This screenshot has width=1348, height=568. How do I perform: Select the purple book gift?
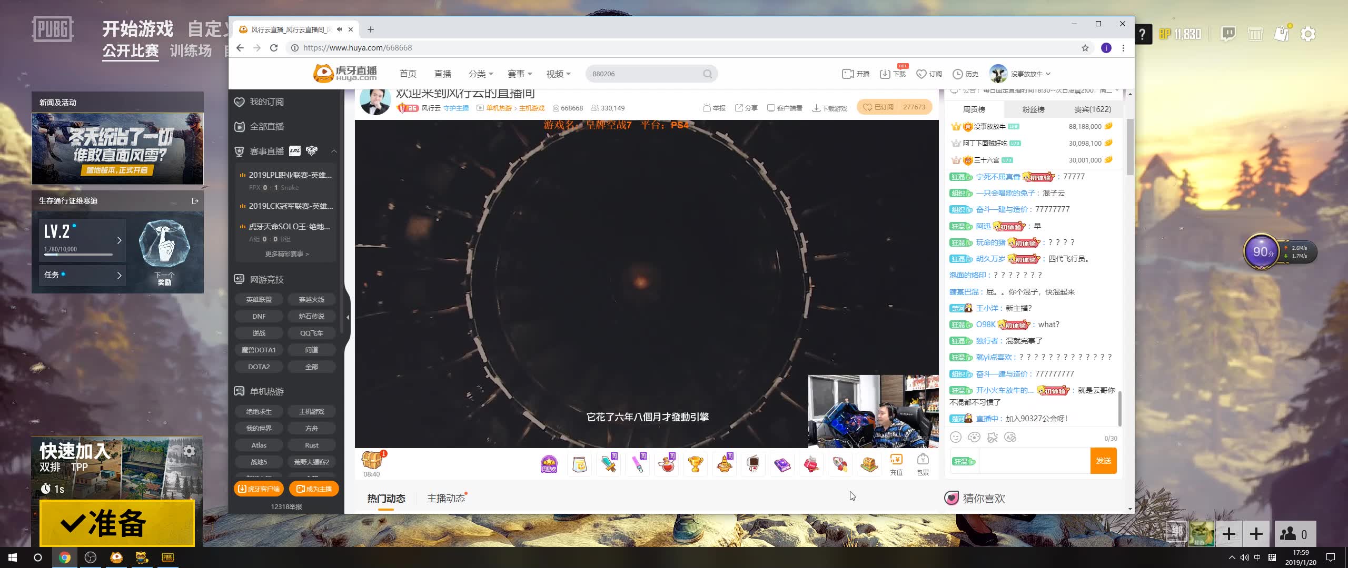tap(782, 464)
